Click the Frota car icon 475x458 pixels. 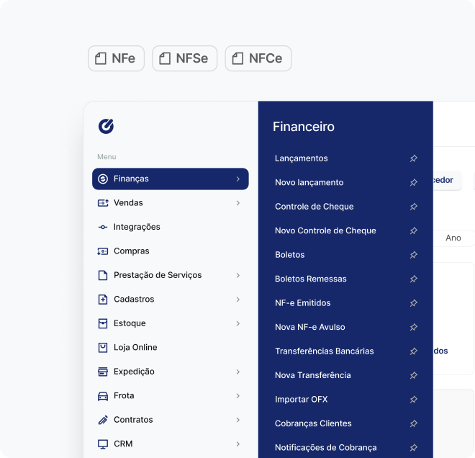pyautogui.click(x=102, y=395)
